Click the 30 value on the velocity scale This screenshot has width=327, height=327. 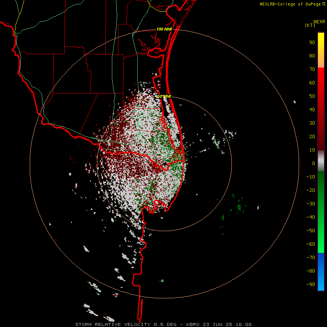click(312, 123)
